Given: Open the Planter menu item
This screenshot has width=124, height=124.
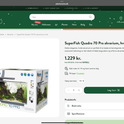Looking at the screenshot, I should coord(65,25).
